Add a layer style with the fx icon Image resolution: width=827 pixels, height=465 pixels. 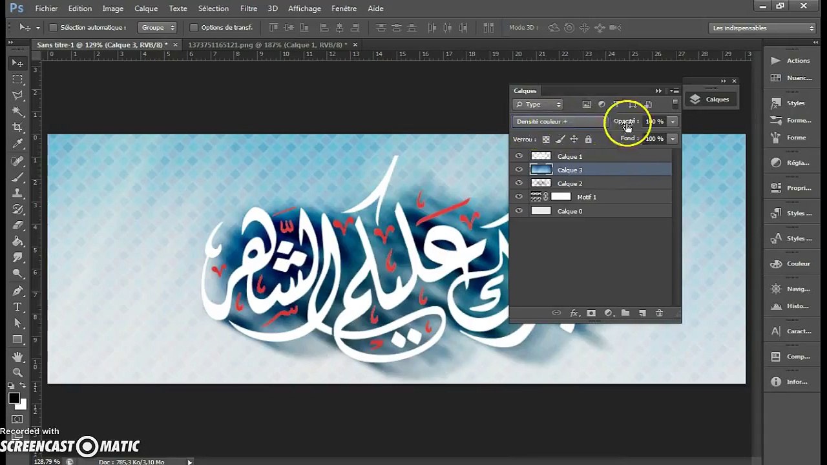coord(574,313)
